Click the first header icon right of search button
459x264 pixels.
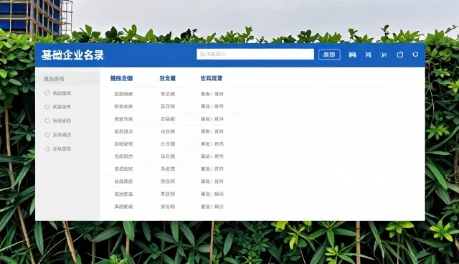pyautogui.click(x=352, y=55)
